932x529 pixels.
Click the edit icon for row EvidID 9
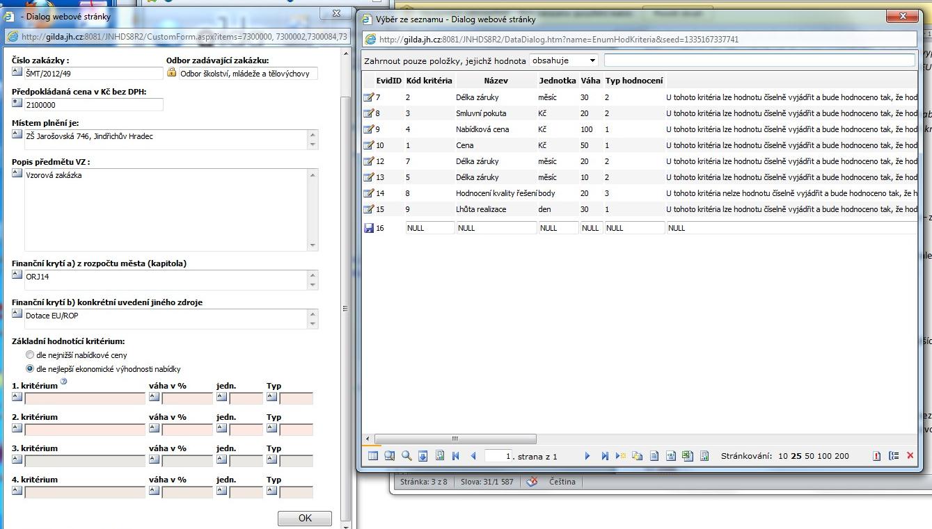click(x=369, y=129)
